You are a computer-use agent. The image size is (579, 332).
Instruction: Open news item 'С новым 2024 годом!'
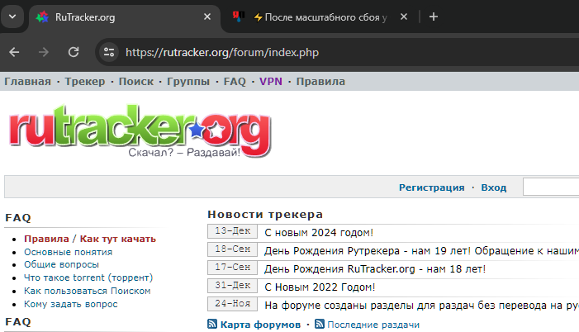click(319, 233)
